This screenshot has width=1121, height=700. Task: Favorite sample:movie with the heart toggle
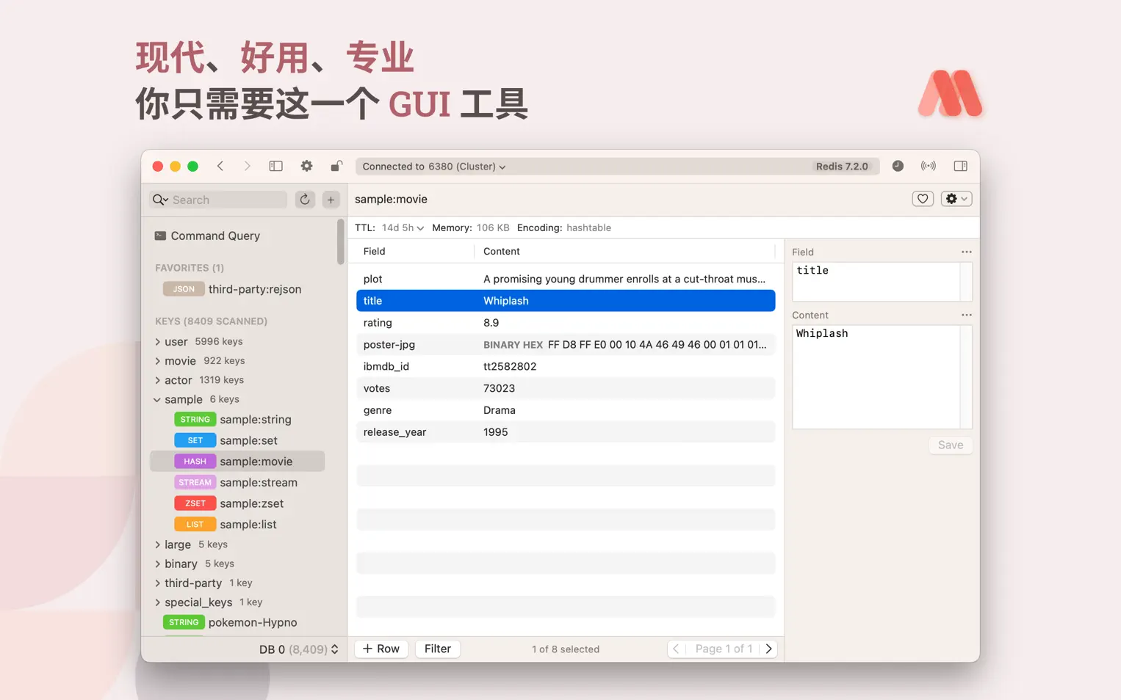[923, 198]
